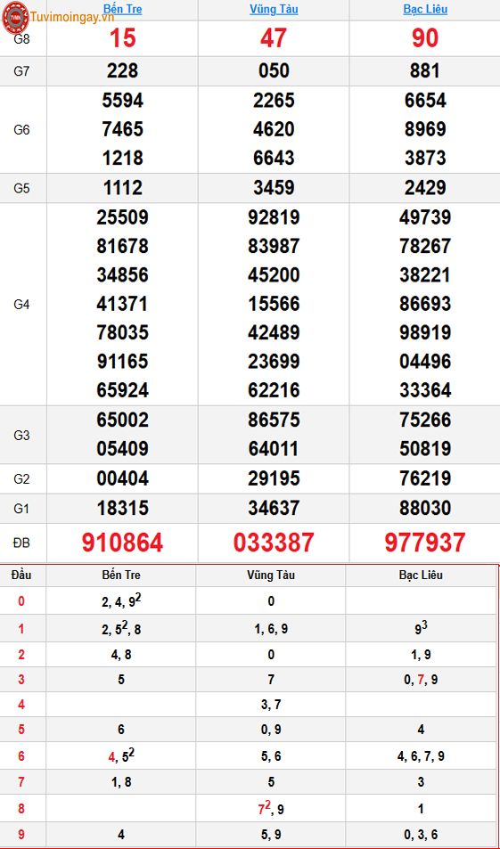Screen dimensions: 500x849
Task: Select G7 number 881
Action: (x=425, y=71)
